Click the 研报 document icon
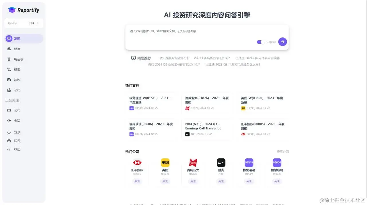 pyautogui.click(x=9, y=69)
